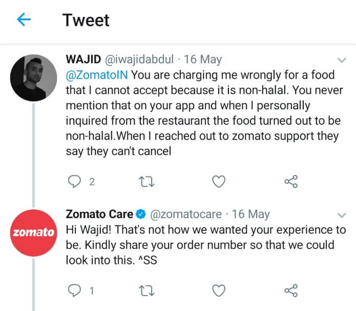The height and width of the screenshot is (311, 356).
Task: Open the Zomato Care display name
Action: pyautogui.click(x=99, y=214)
